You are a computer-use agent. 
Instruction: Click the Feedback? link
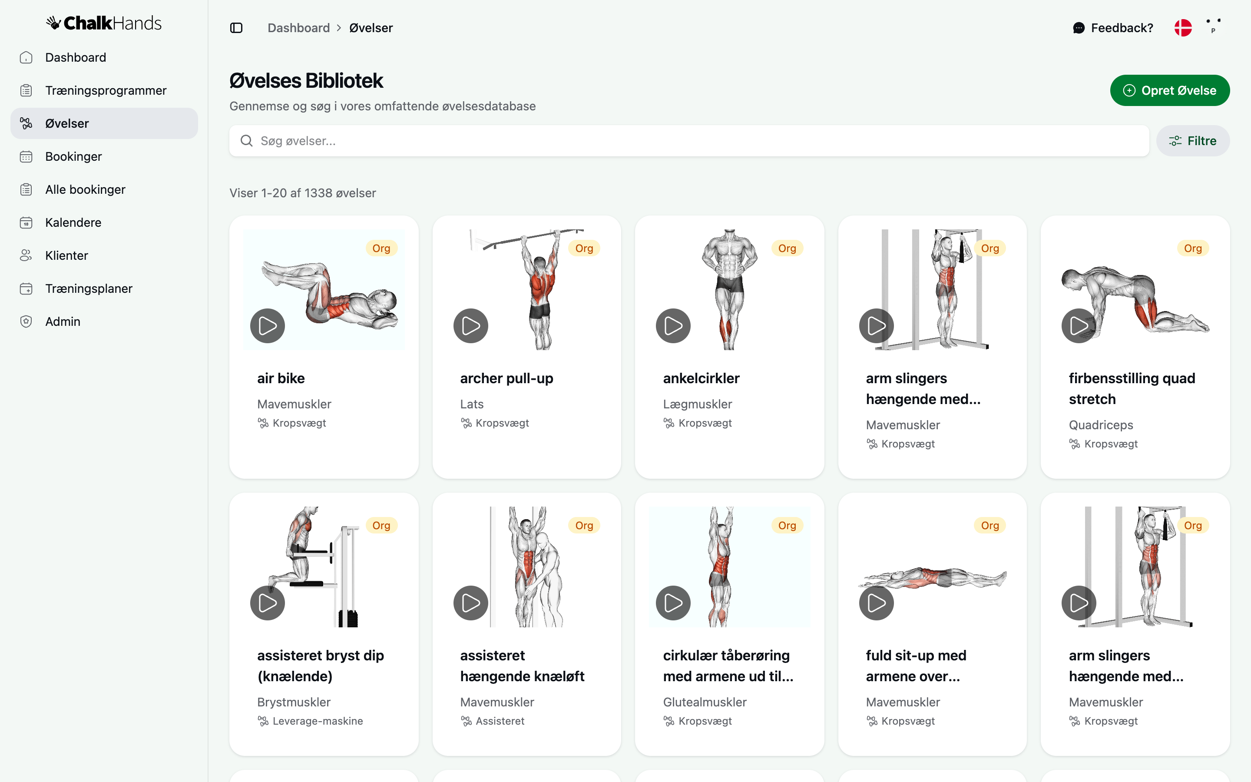pyautogui.click(x=1113, y=28)
